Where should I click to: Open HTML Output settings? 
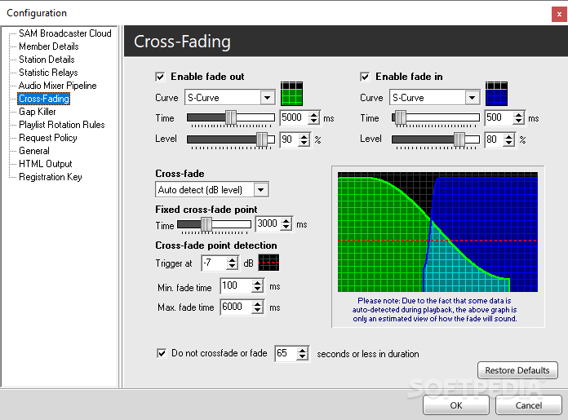pyautogui.click(x=46, y=164)
